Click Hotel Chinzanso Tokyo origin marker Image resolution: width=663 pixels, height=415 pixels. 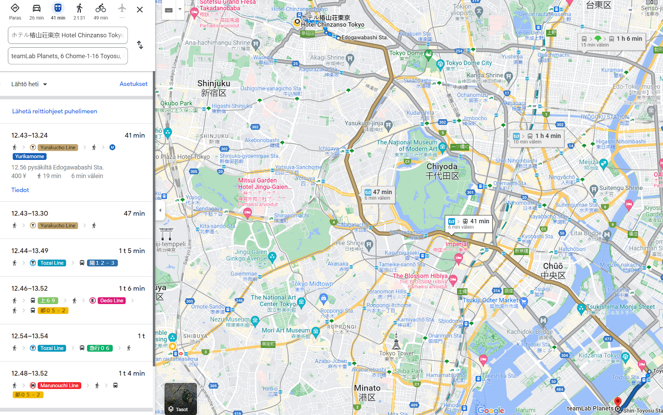pyautogui.click(x=297, y=22)
